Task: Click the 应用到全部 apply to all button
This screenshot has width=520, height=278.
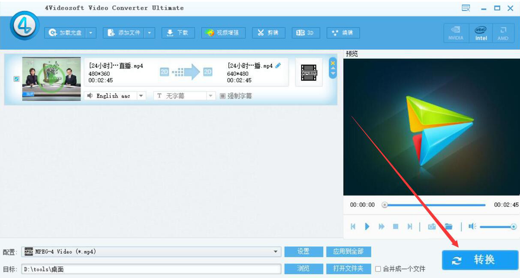Action: (349, 251)
